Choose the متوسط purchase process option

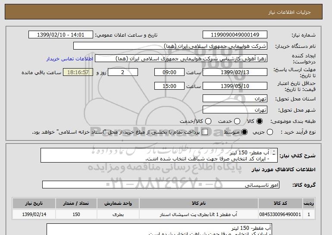coord(244,132)
